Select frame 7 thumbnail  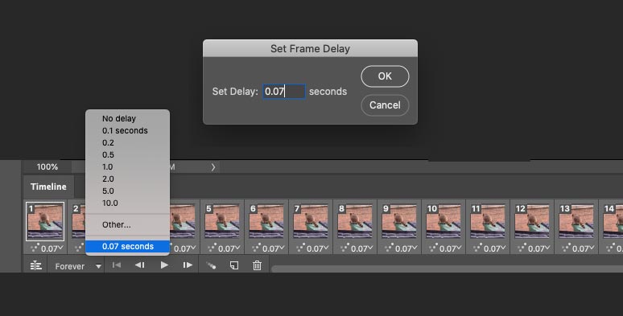point(311,221)
